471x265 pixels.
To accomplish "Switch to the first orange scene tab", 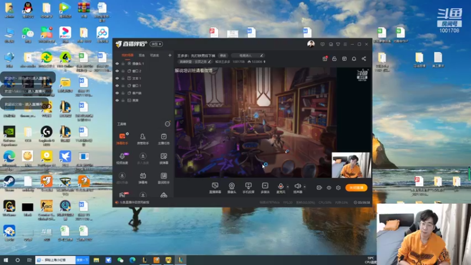I will coord(127,55).
